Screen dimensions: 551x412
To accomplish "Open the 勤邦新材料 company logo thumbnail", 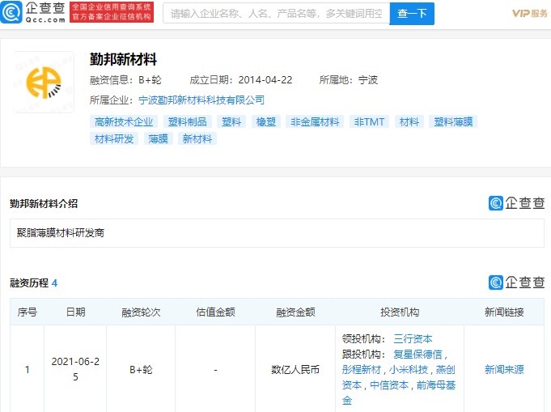I will point(44,83).
